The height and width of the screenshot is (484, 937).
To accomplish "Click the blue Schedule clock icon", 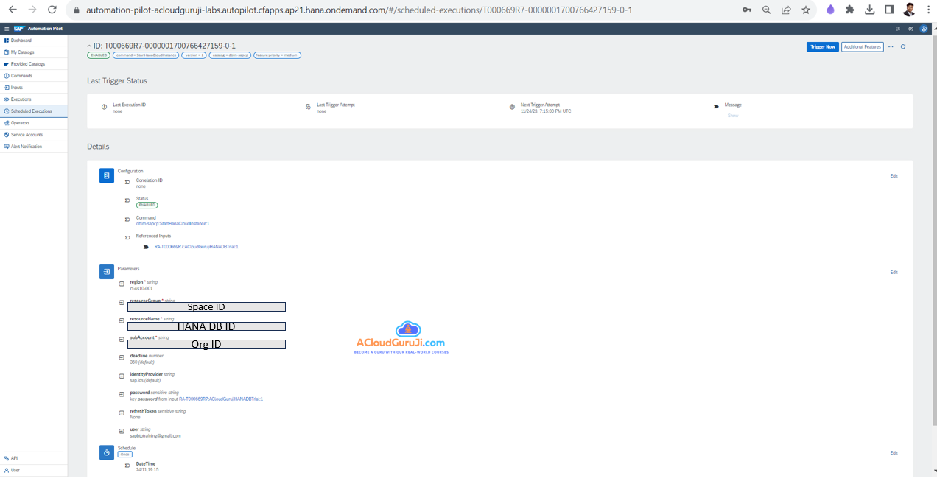I will click(107, 452).
